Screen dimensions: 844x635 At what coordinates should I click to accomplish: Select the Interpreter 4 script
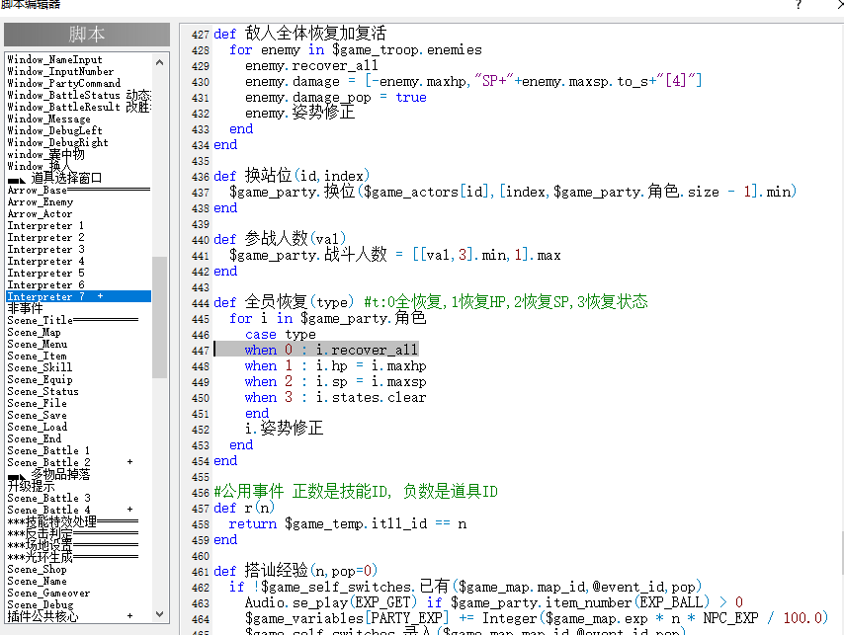point(45,262)
